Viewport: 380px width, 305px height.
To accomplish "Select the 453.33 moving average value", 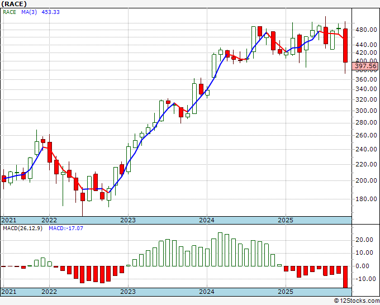I will (50, 12).
